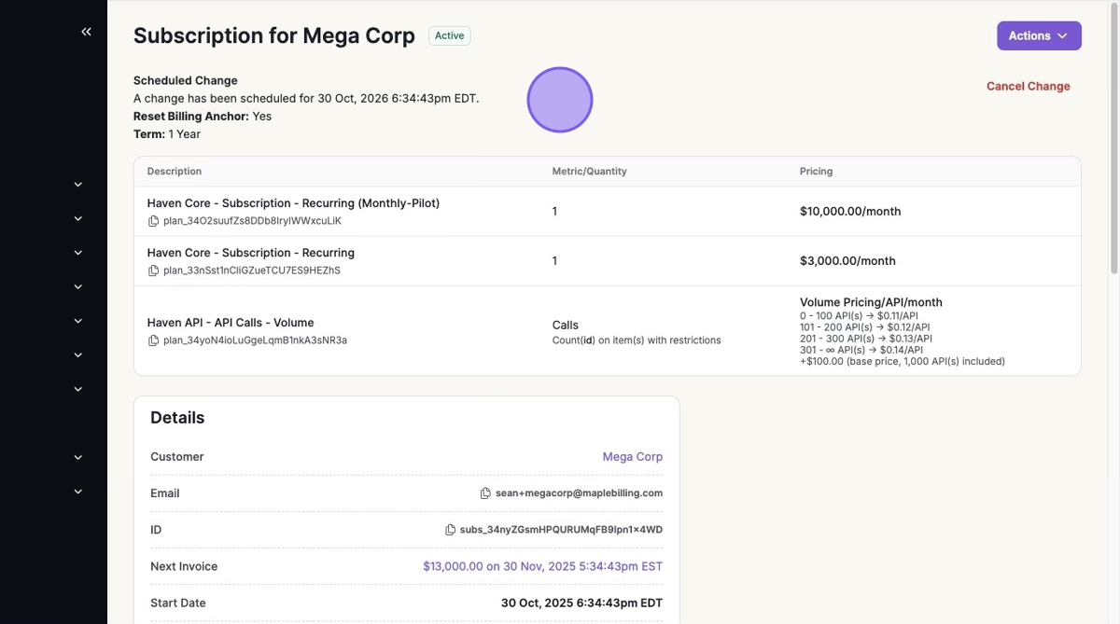Expand the topmost sidebar chevron
Image resolution: width=1120 pixels, height=624 pixels.
pos(78,185)
